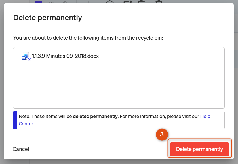Click the upload arrow icon above dialog
Screen dimensions: 238x164
[x=65, y=2]
